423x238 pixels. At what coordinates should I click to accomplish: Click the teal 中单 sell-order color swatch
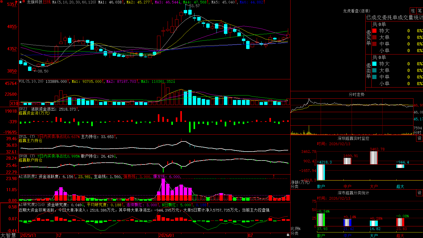374,77
